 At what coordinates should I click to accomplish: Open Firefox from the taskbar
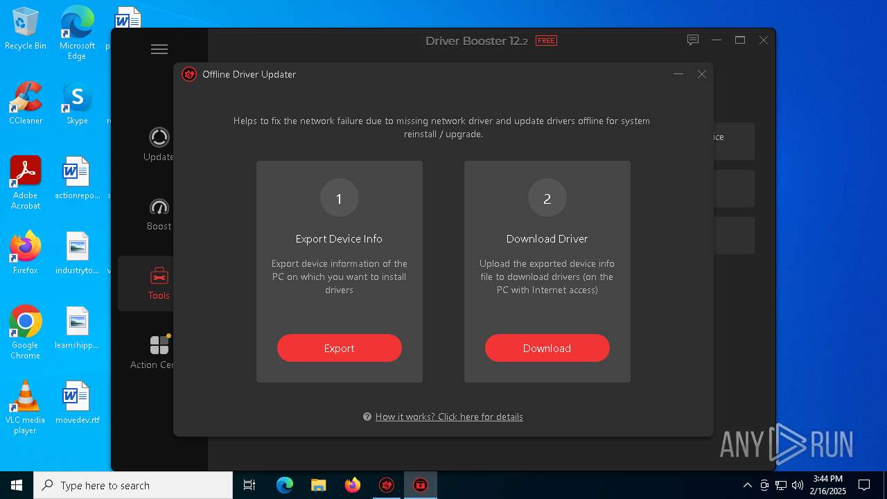pyautogui.click(x=352, y=485)
